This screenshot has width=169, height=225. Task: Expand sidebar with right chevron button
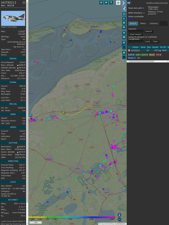[x=124, y=3]
